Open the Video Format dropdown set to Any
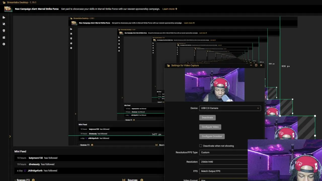The image size is (322, 181). (x=223, y=180)
